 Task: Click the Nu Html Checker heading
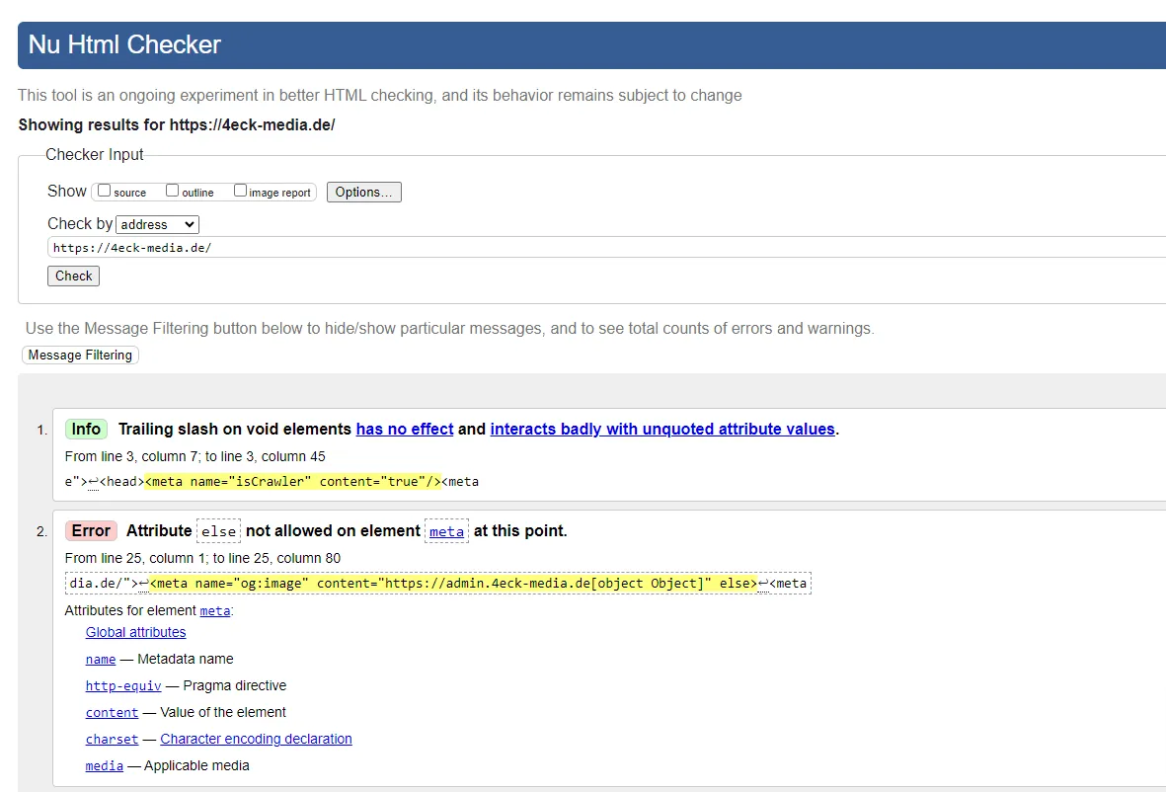pyautogui.click(x=124, y=44)
